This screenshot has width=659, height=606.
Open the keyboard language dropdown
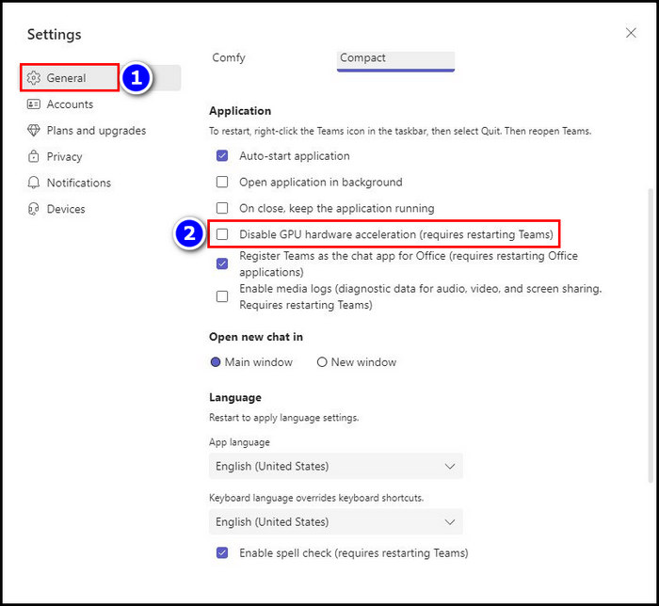[x=336, y=521]
